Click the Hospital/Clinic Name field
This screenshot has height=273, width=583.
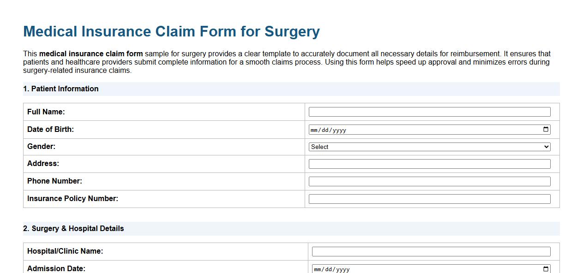(x=429, y=251)
